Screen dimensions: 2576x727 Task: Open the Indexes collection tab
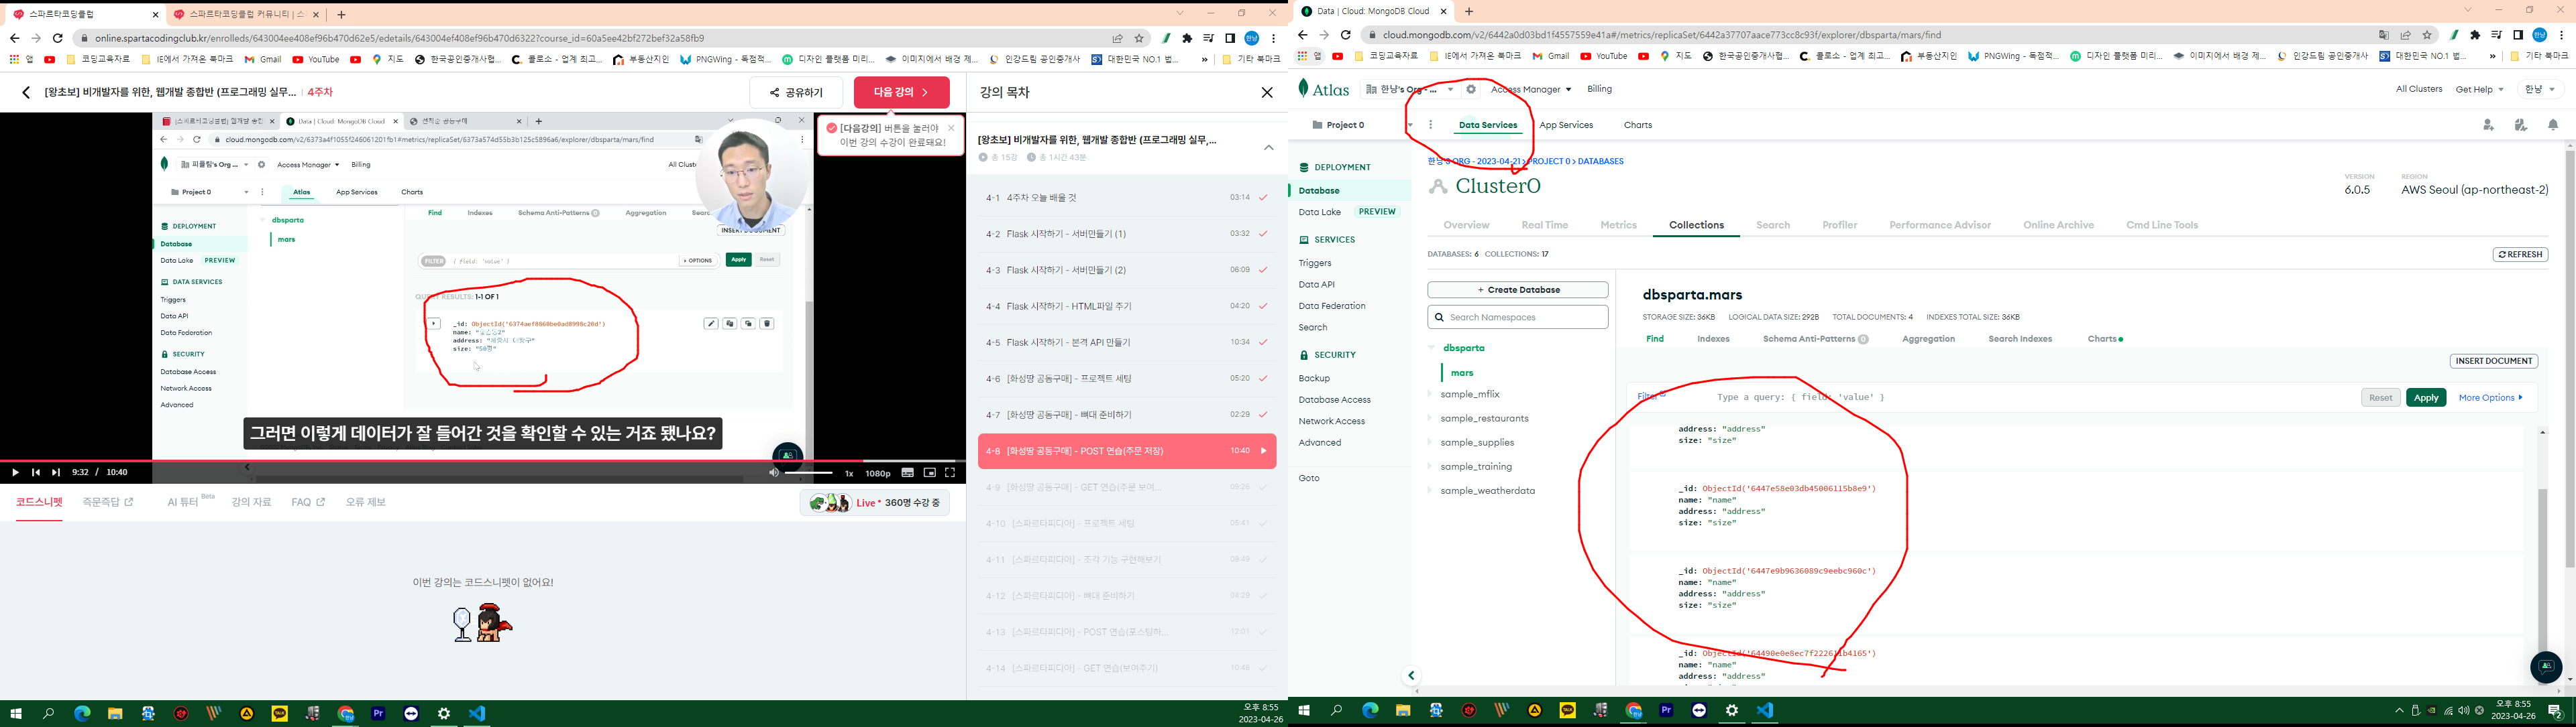1713,338
